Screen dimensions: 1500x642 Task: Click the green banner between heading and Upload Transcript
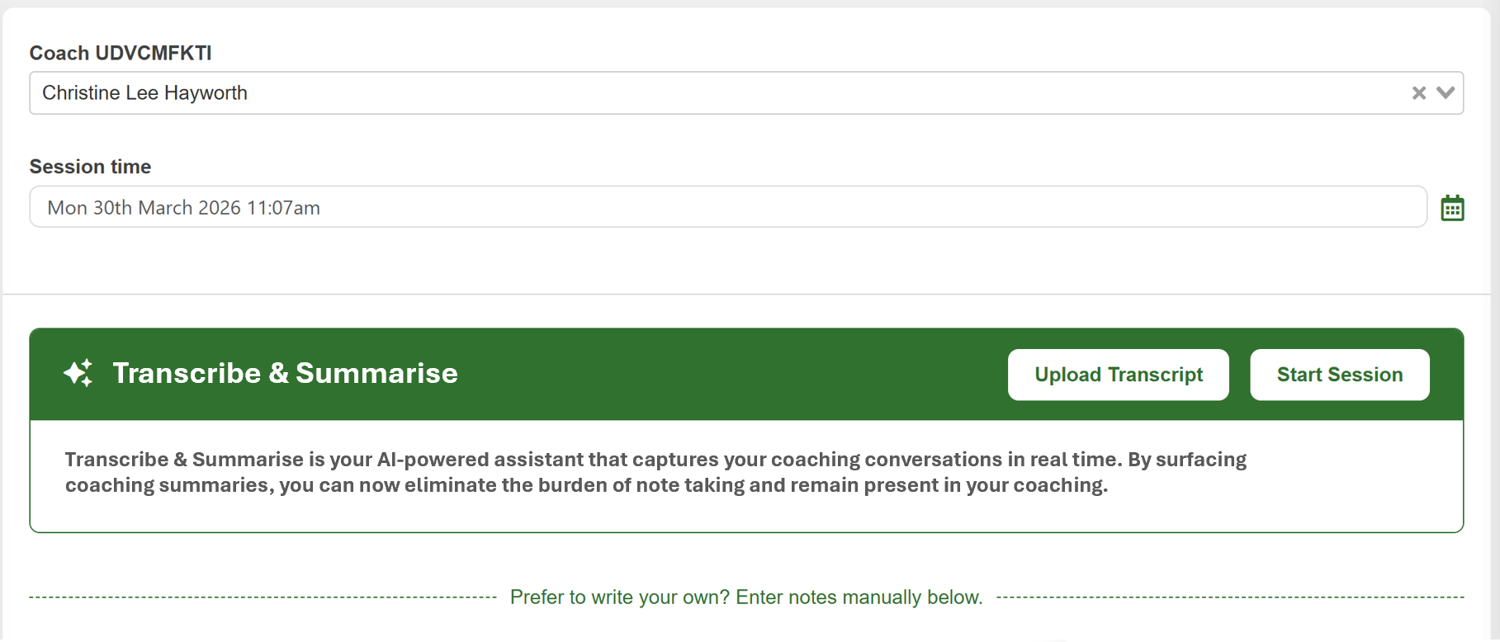(726, 375)
